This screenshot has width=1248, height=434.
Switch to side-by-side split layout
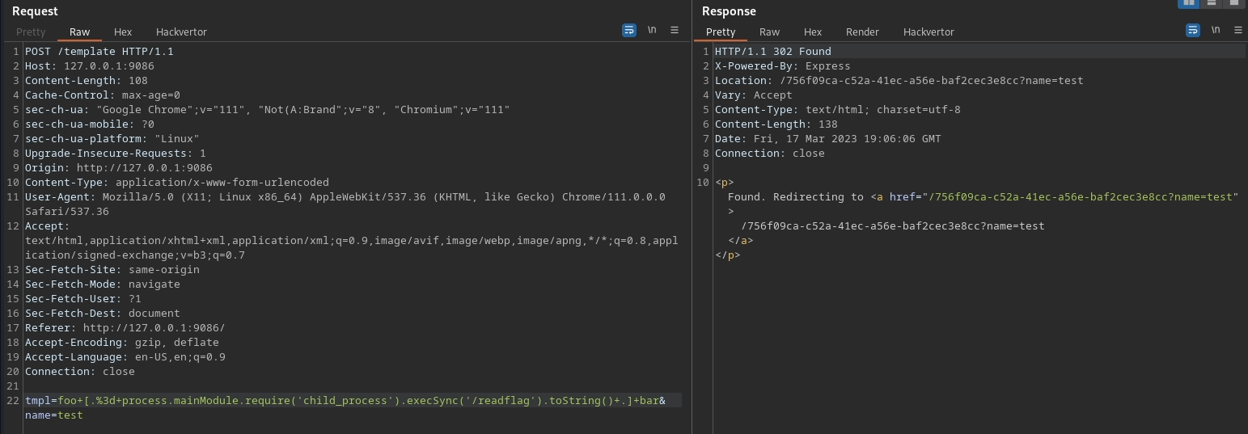(x=1189, y=3)
